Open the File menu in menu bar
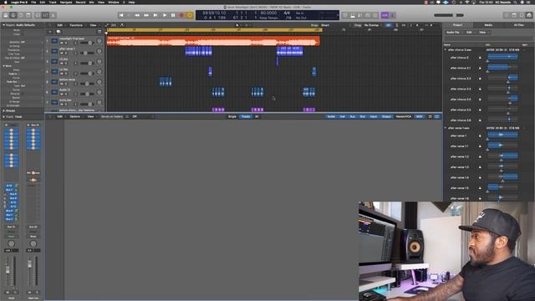Viewport: 535px width, 301px height. tap(33, 2)
